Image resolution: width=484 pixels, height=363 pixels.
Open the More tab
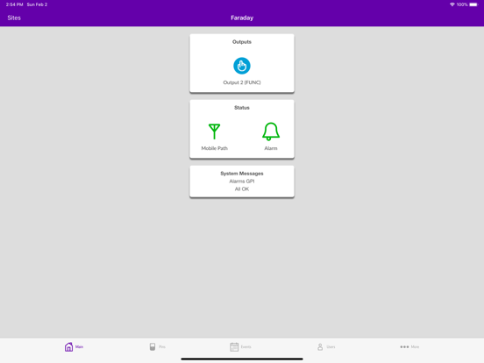[409, 347]
